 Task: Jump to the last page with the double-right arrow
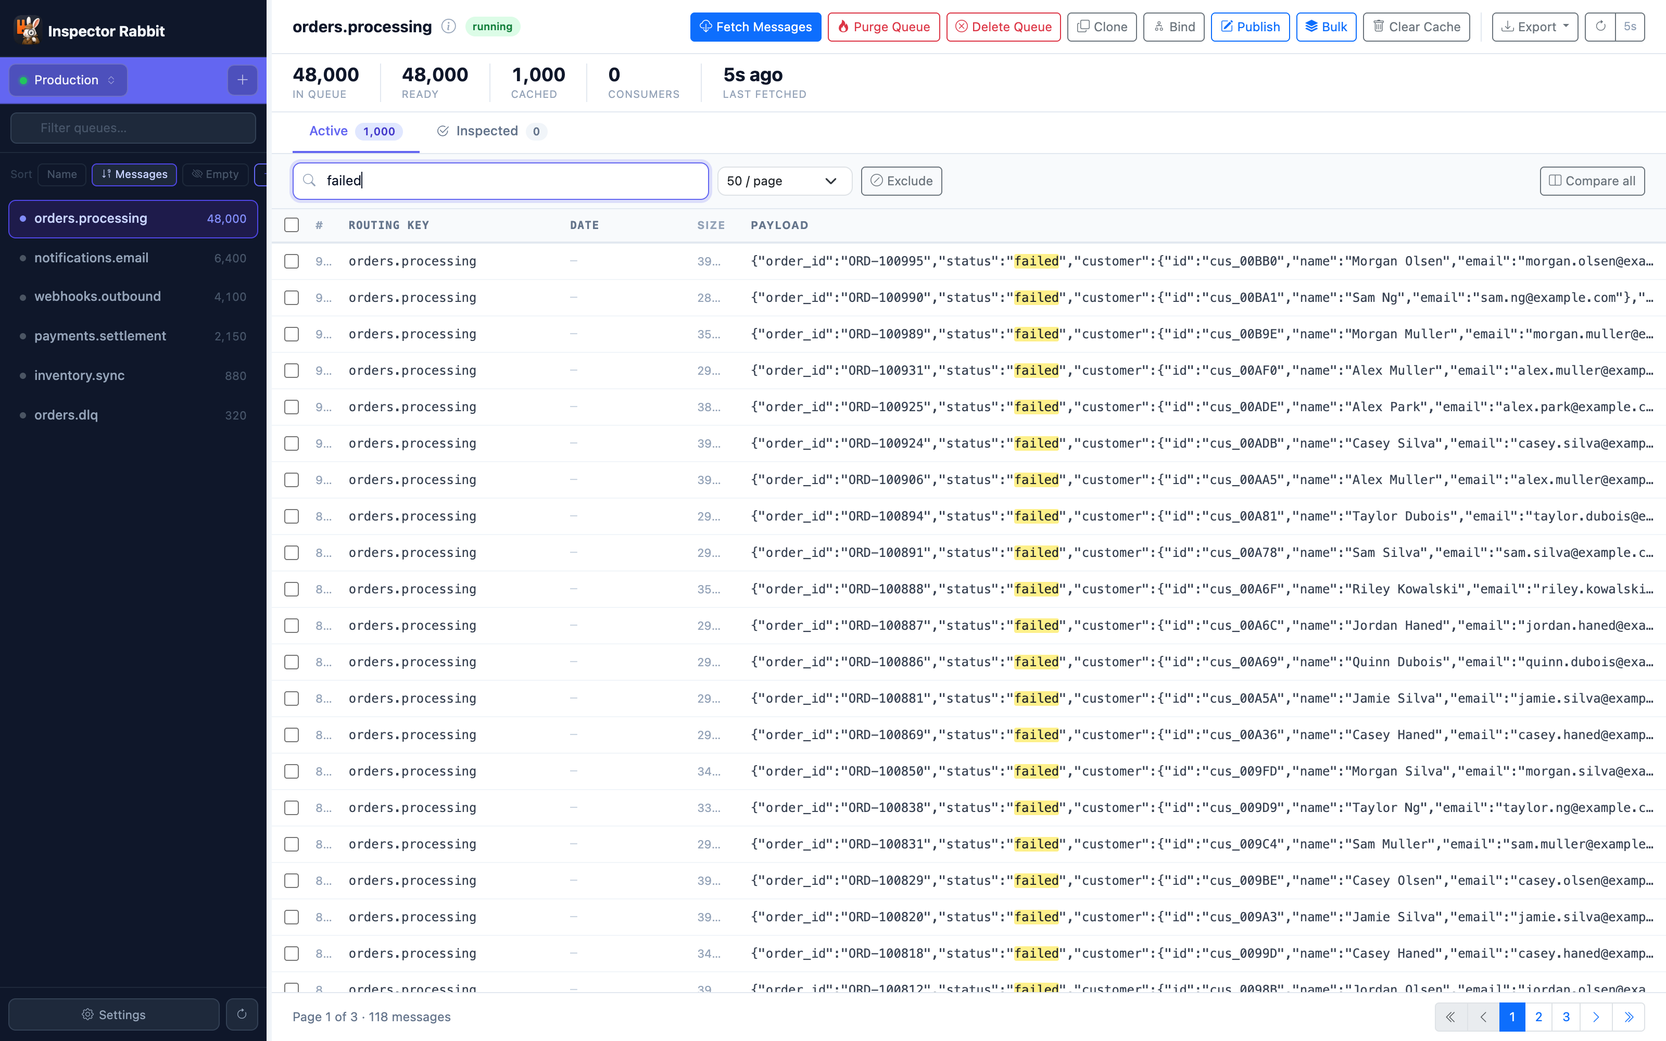click(1629, 1017)
